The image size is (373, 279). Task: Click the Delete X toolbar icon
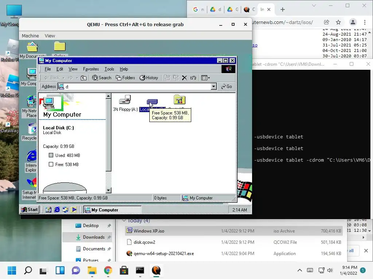point(184,78)
